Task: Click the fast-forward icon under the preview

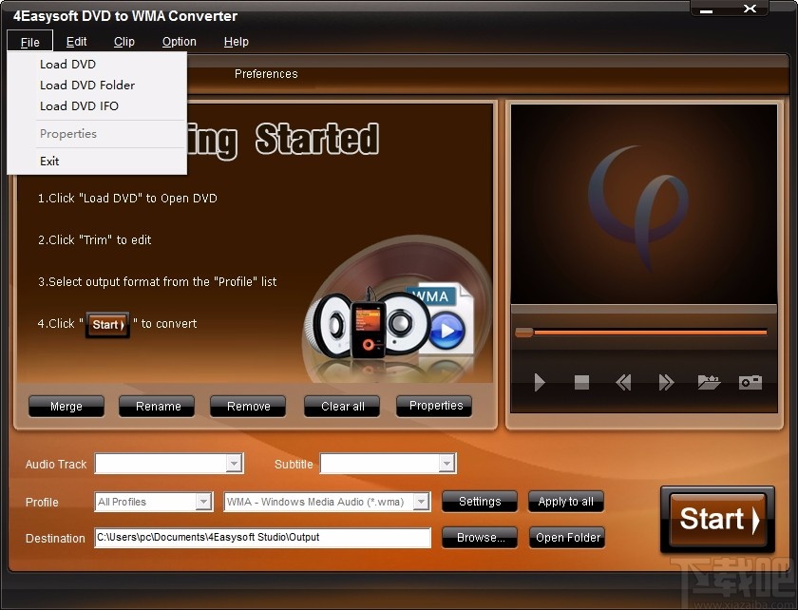Action: [665, 382]
